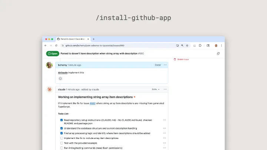Open the extensions puzzle icon
Screen dimensions: 267x150
click(x=200, y=46)
